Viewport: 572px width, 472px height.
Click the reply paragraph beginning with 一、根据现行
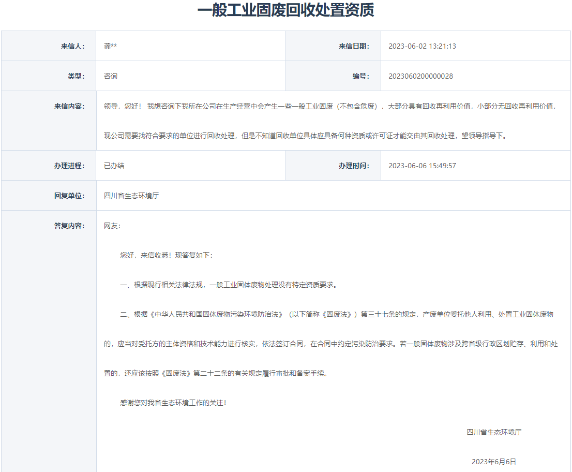(x=229, y=285)
